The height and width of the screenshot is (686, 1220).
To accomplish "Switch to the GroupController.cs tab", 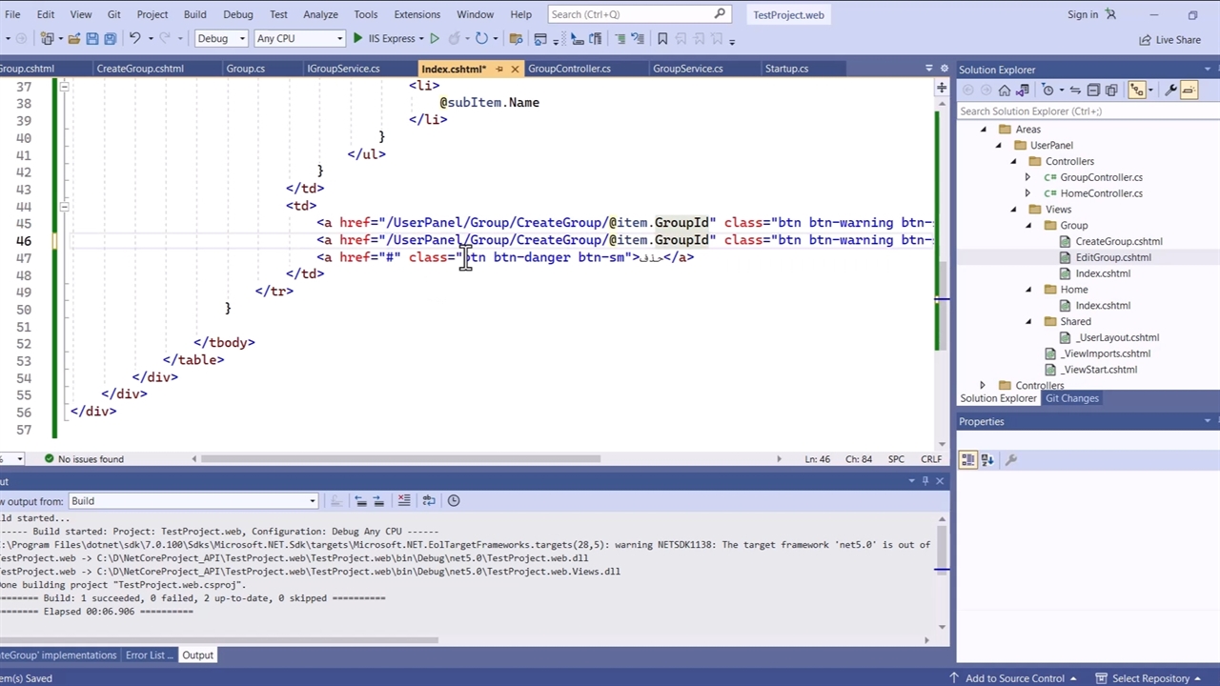I will click(569, 69).
